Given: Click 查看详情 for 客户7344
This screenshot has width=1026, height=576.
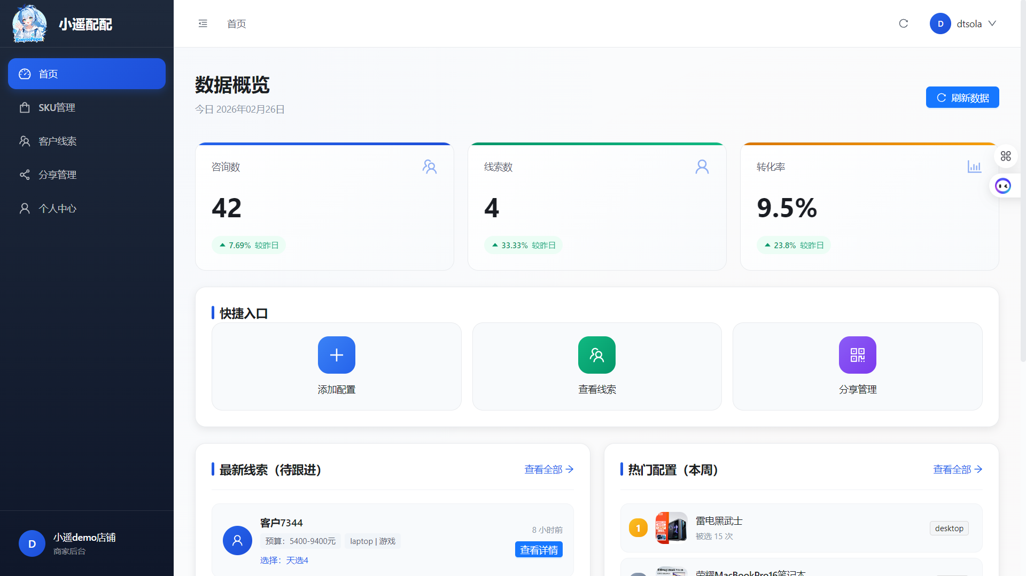Looking at the screenshot, I should (x=539, y=550).
